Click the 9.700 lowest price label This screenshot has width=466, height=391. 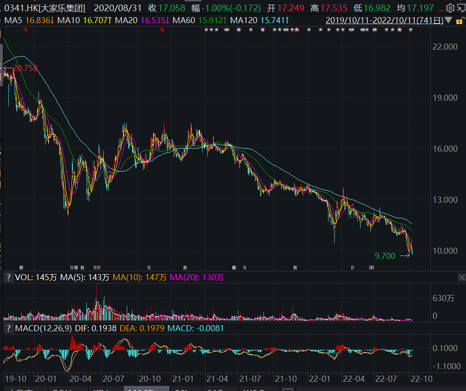point(385,256)
